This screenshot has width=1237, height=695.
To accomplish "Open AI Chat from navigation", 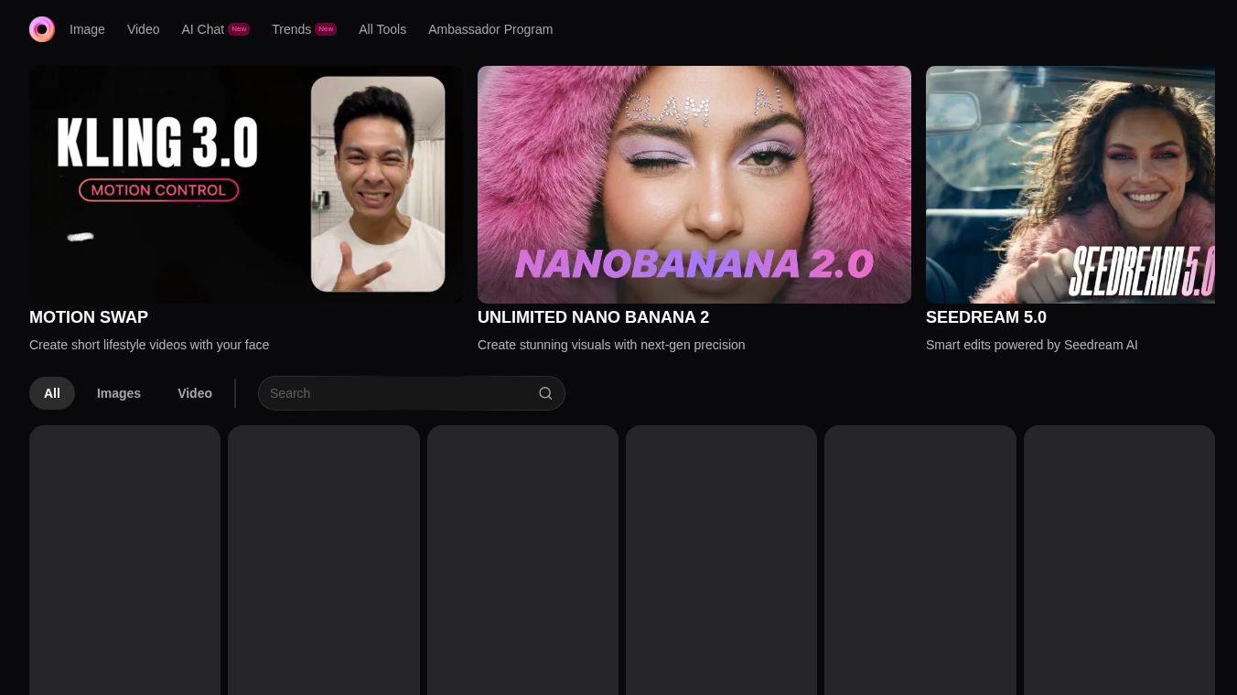I will [215, 29].
